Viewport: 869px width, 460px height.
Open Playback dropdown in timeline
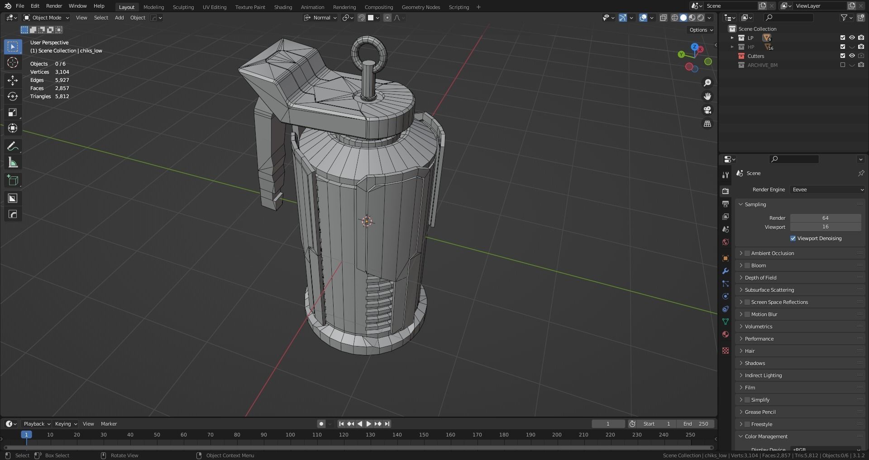click(x=37, y=424)
